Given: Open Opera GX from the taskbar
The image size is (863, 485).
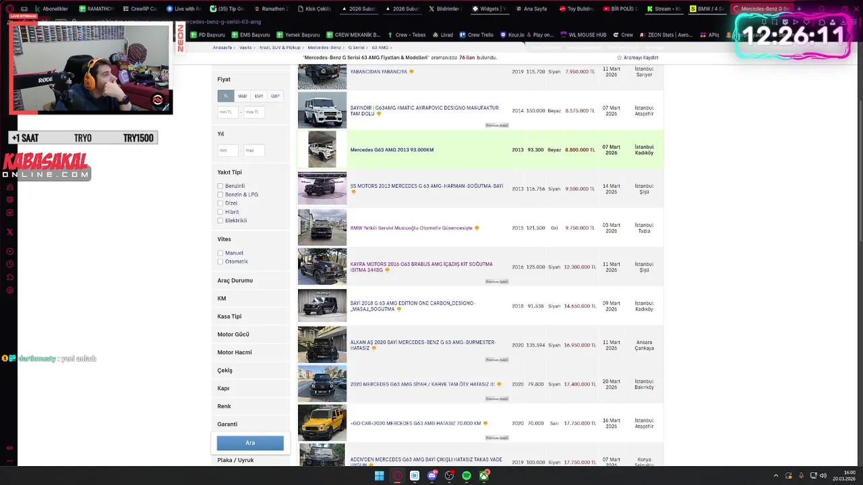Looking at the screenshot, I should tap(397, 476).
